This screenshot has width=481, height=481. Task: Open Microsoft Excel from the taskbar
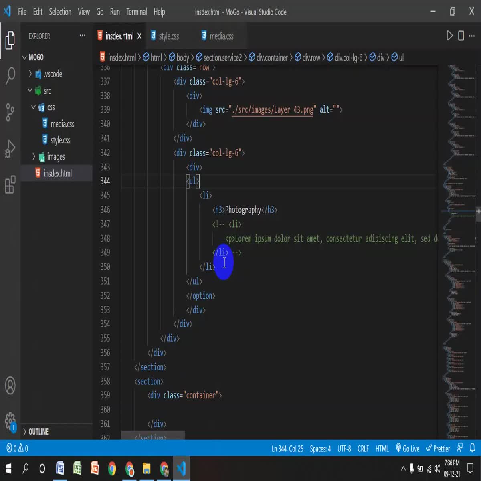pos(77,468)
